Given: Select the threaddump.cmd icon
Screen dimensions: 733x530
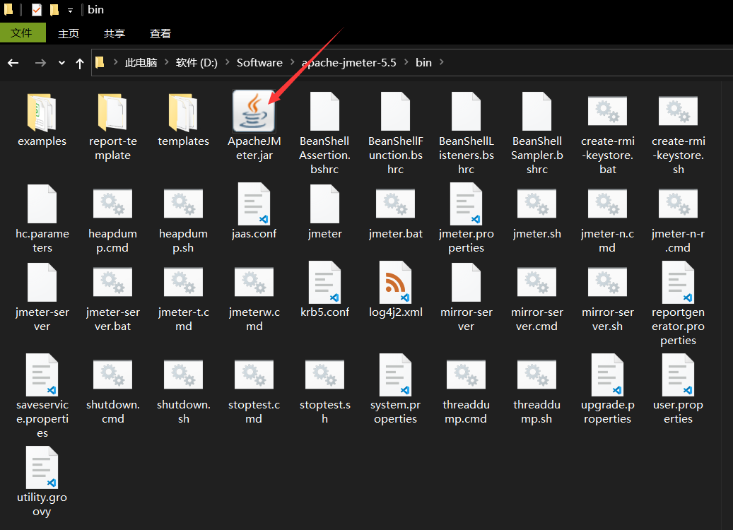Looking at the screenshot, I should [466, 375].
